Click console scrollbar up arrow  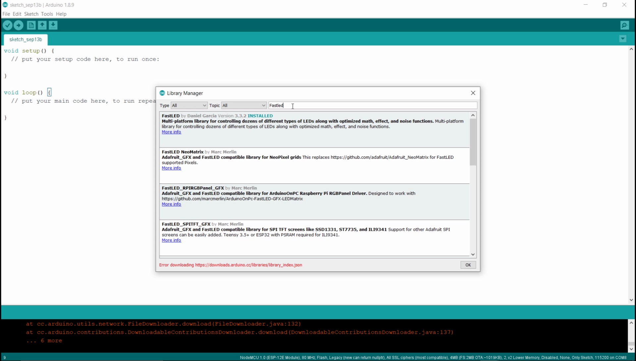631,323
